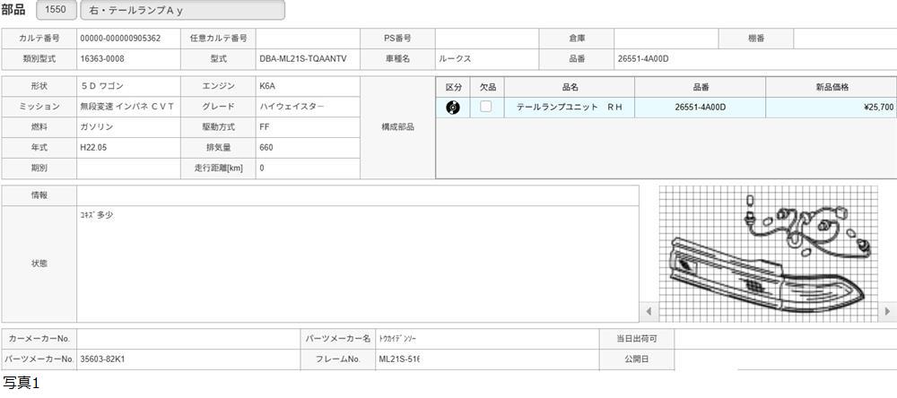Click the 品名 column header
This screenshot has height=398, width=897.
pyautogui.click(x=570, y=87)
